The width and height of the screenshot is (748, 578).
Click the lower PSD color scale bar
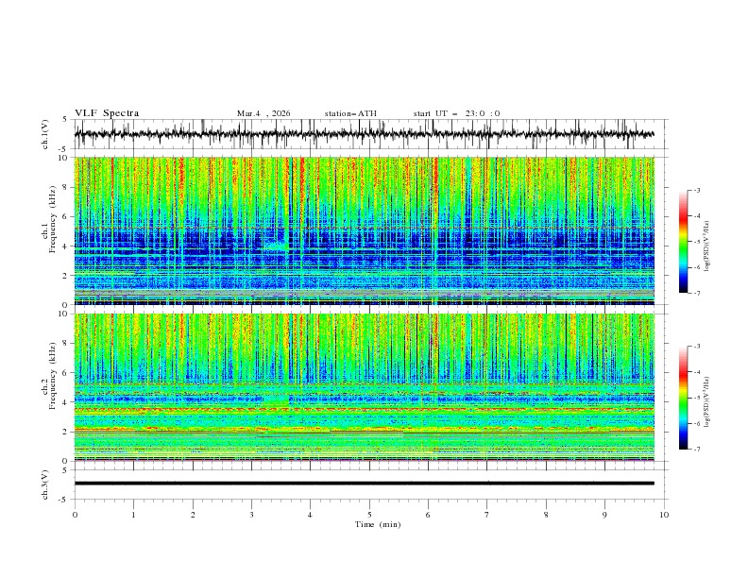(x=683, y=398)
